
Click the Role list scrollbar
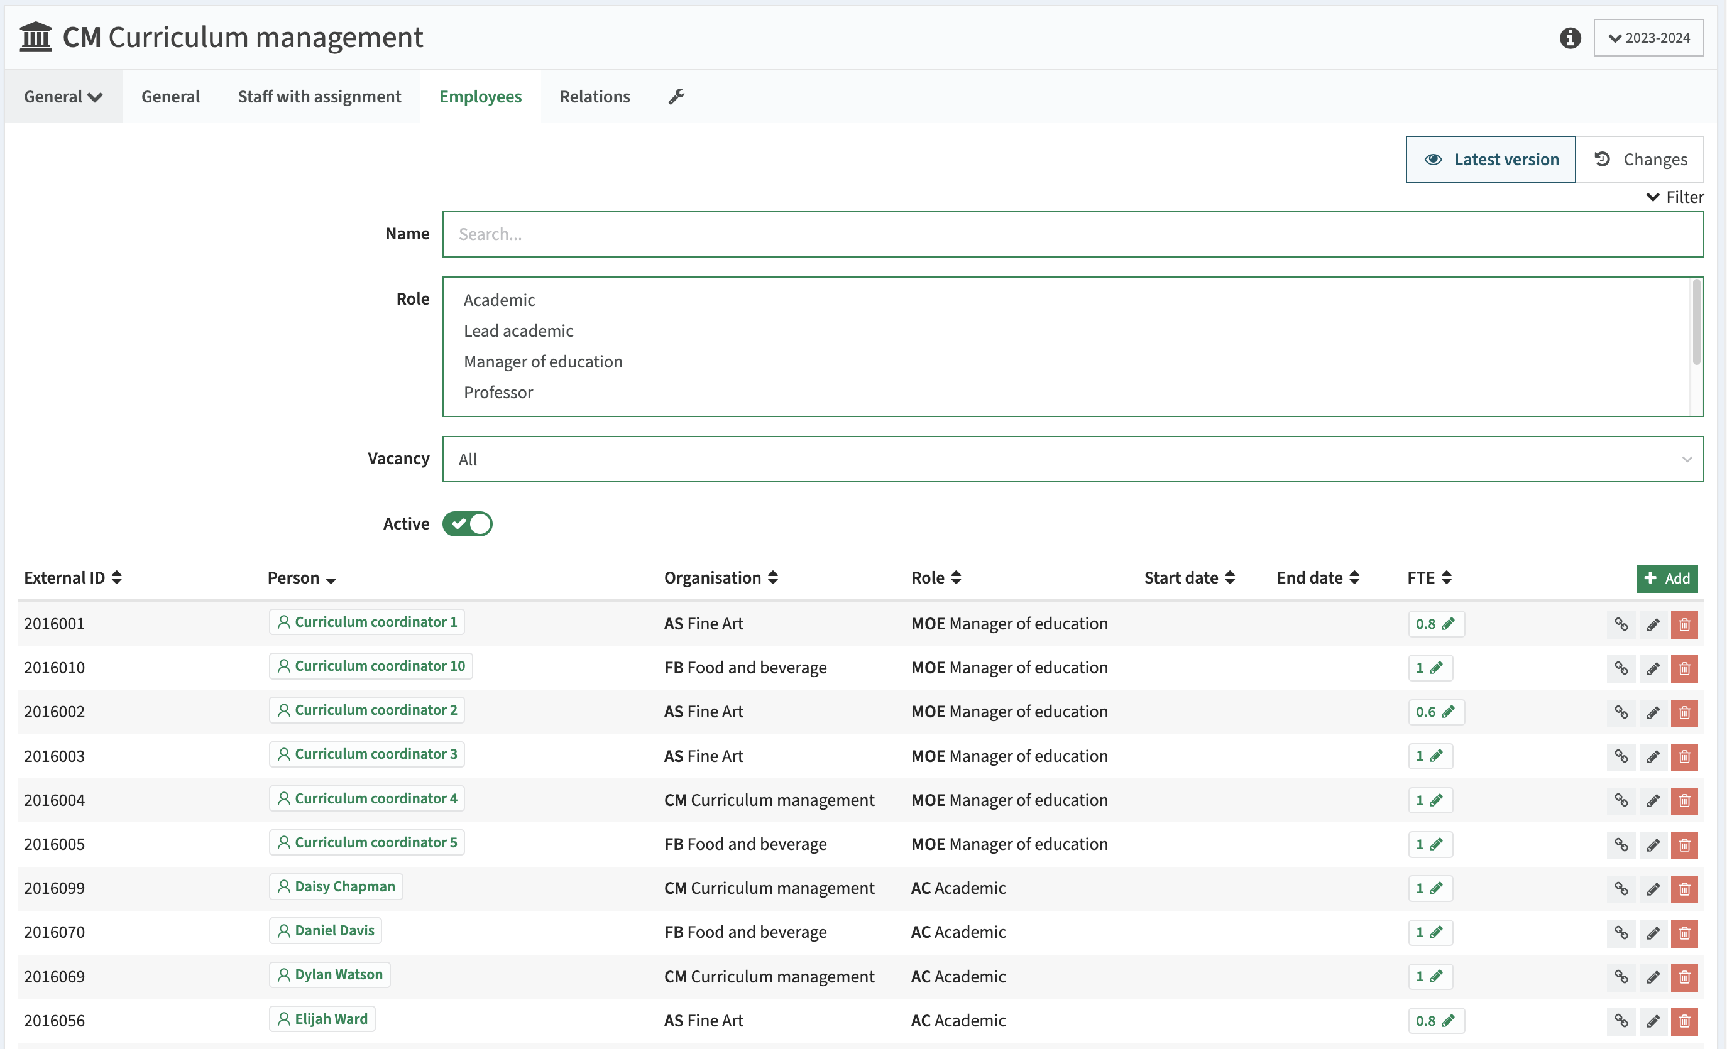point(1697,322)
